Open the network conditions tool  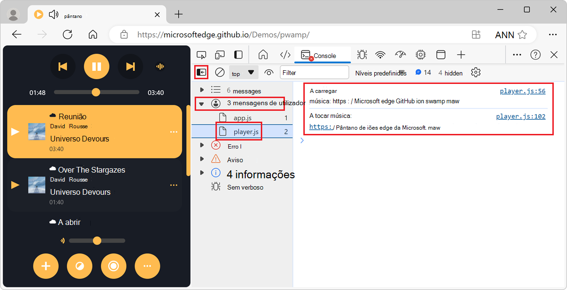(x=380, y=54)
